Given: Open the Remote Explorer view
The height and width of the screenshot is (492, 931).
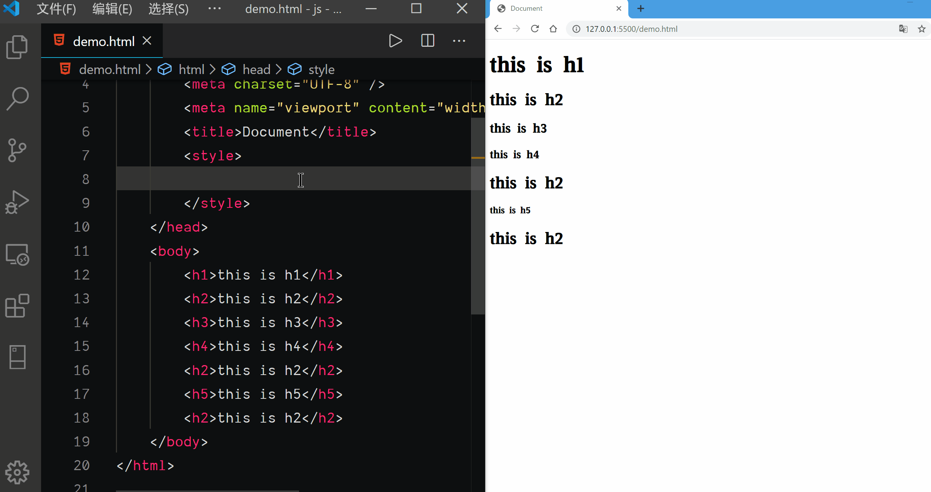Looking at the screenshot, I should pos(17,254).
